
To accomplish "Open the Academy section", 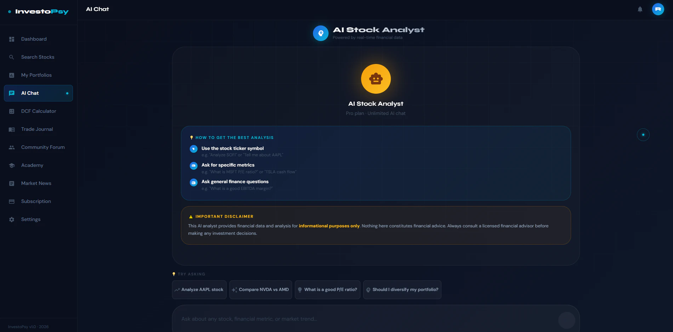I will point(38,165).
